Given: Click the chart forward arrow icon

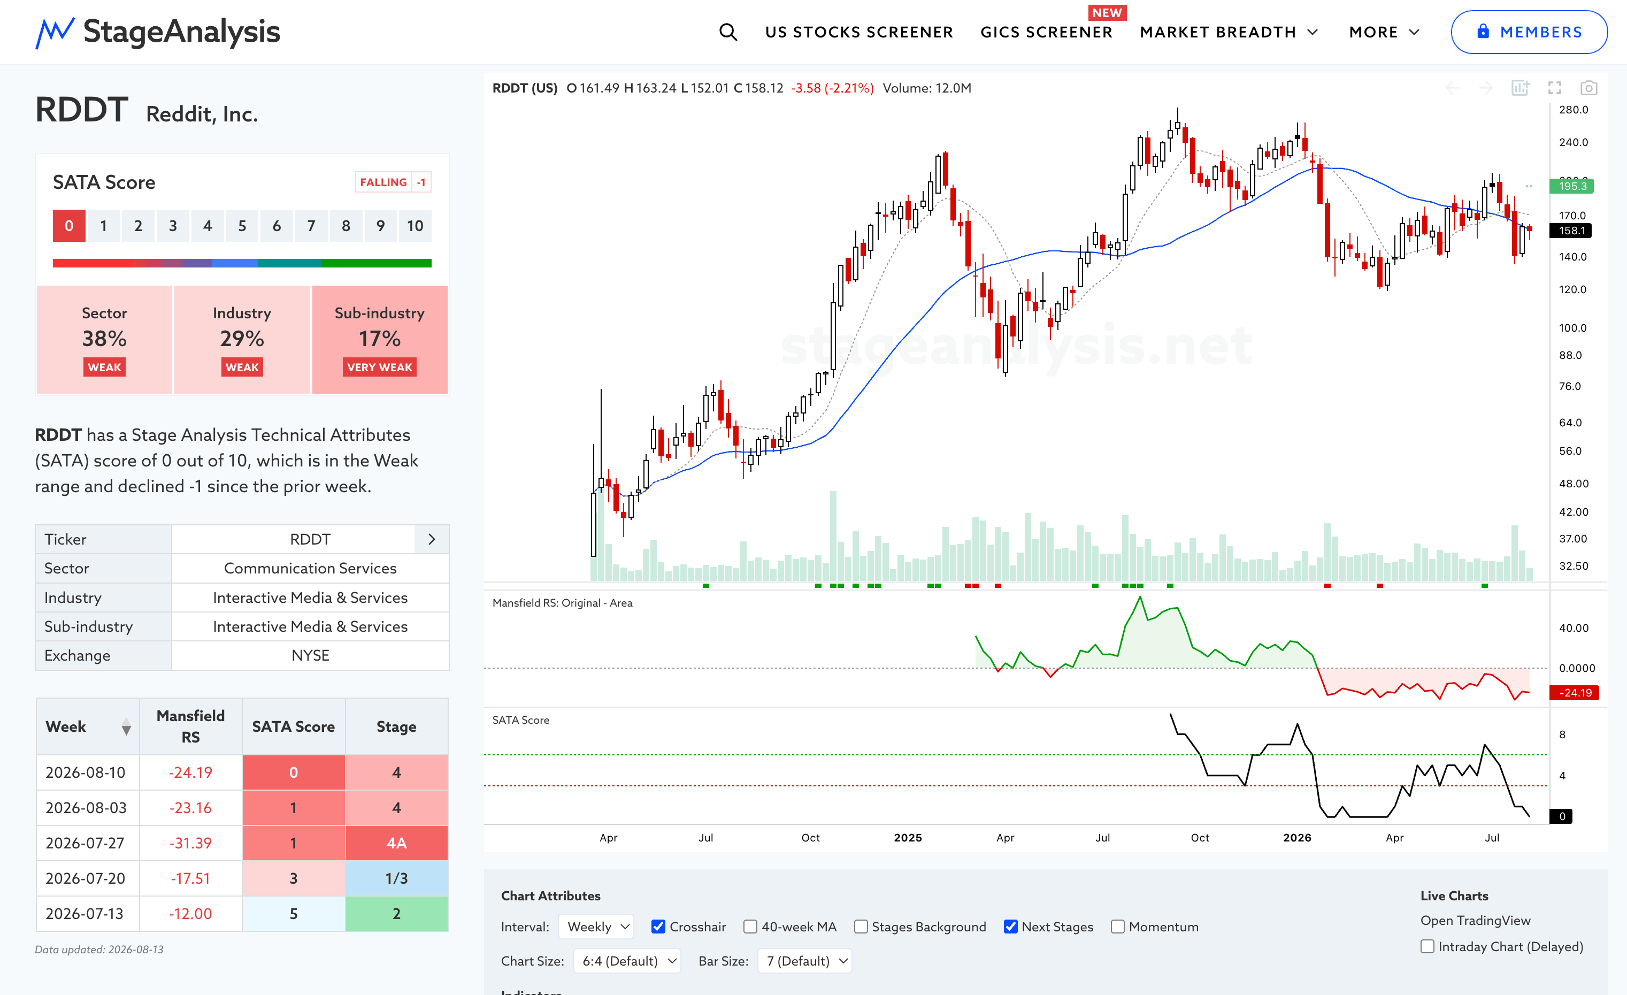Looking at the screenshot, I should coord(1486,88).
